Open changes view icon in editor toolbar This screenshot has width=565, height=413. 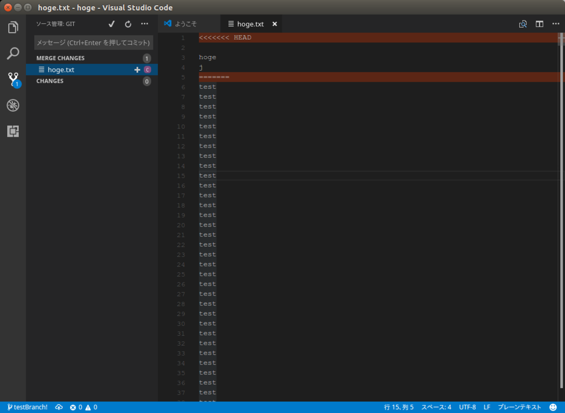523,24
